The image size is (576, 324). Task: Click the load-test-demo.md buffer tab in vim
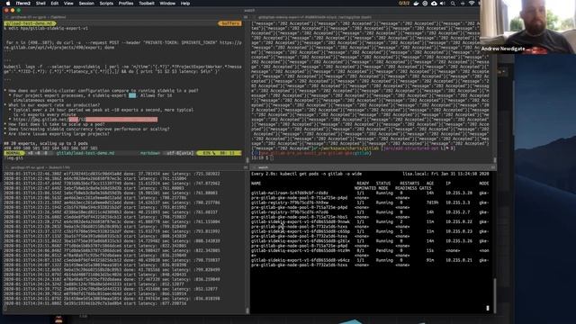(30, 23)
